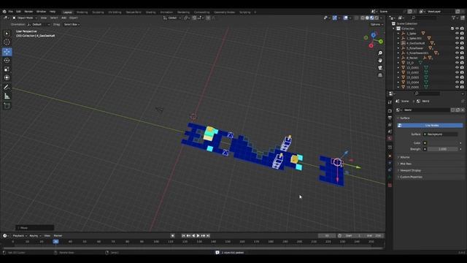Play the animation in the timeline
The height and width of the screenshot is (263, 467).
[x=198, y=236]
